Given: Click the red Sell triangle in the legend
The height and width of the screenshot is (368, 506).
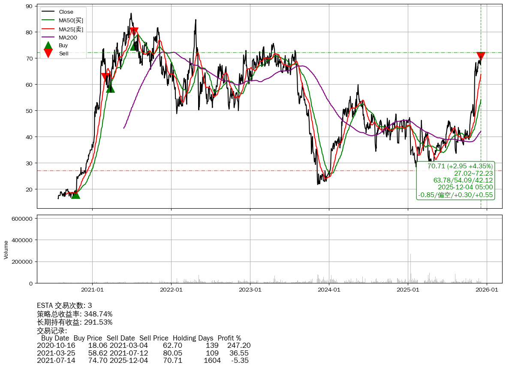Looking at the screenshot, I should coord(48,53).
